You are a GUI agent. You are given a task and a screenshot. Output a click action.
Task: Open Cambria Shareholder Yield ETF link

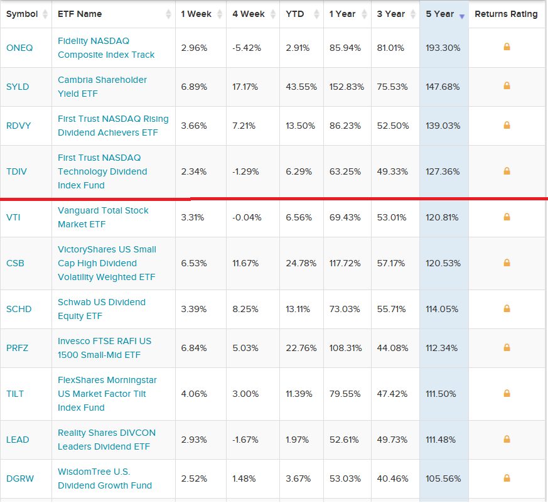[x=102, y=87]
